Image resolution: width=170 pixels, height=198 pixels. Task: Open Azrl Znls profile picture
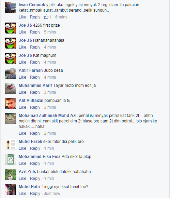click(x=11, y=174)
